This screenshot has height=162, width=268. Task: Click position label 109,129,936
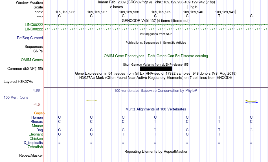[x=65, y=12]
